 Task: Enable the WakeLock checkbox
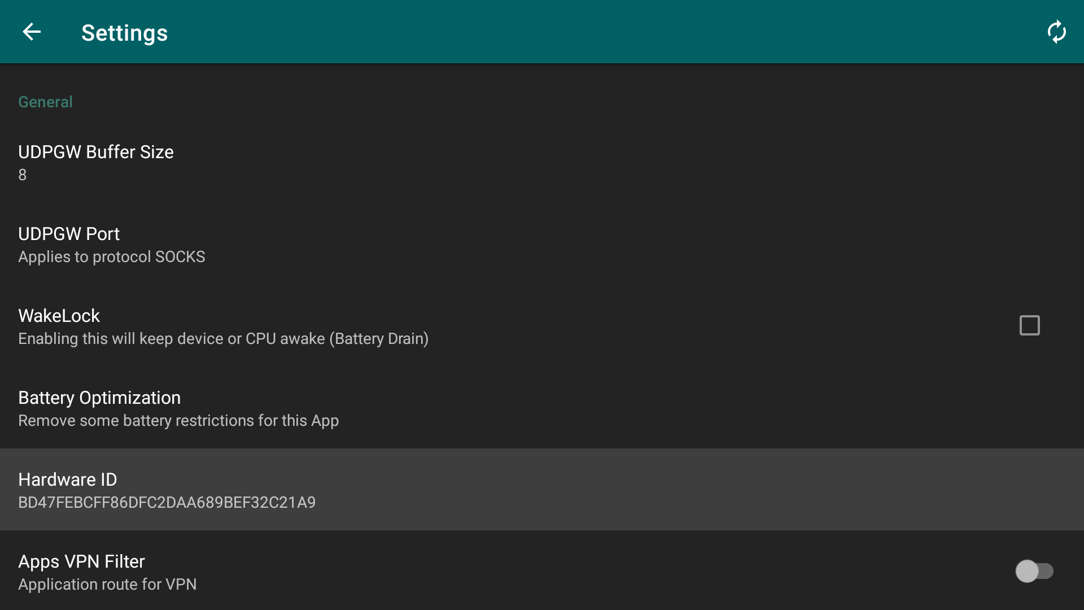(1029, 326)
